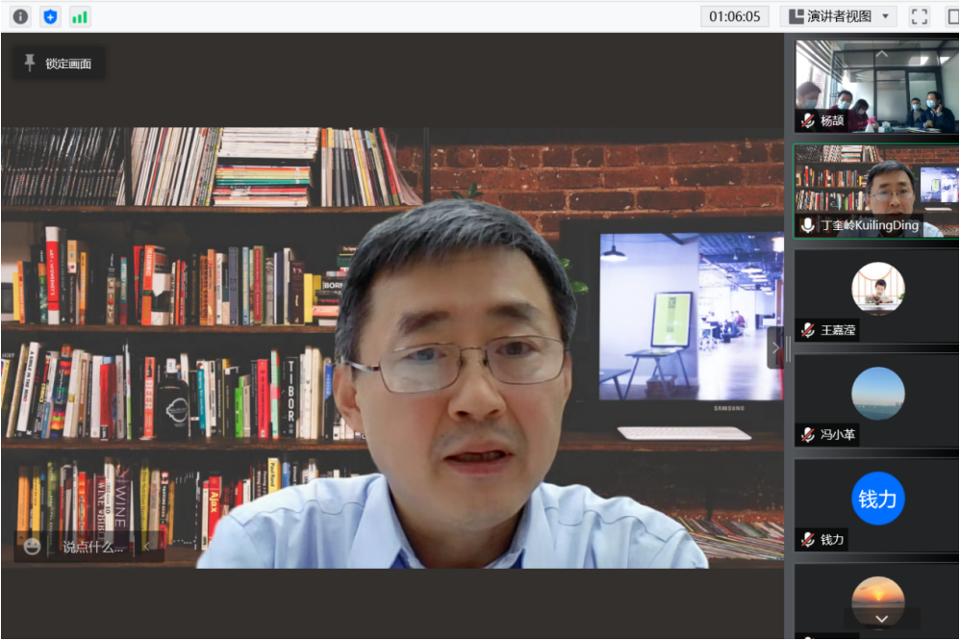
Task: Click the 锁定画面 pin button
Action: [x=58, y=64]
